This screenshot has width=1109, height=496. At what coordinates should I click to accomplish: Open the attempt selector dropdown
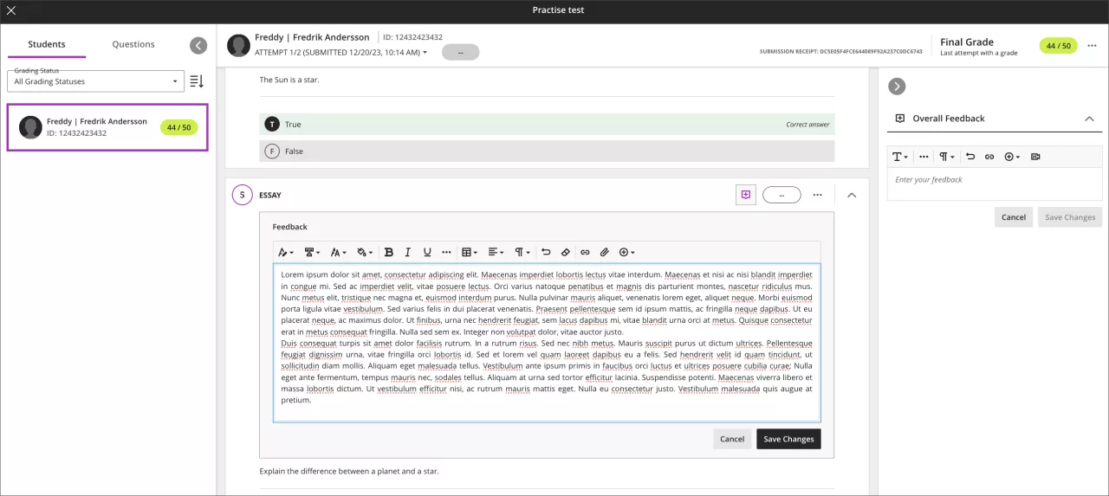(340, 53)
